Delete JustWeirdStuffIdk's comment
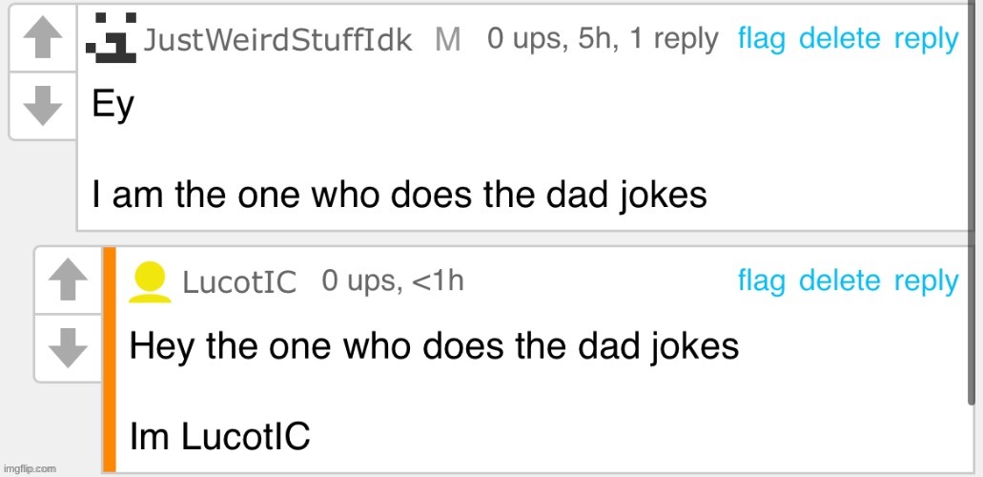Image resolution: width=983 pixels, height=477 pixels. (839, 39)
